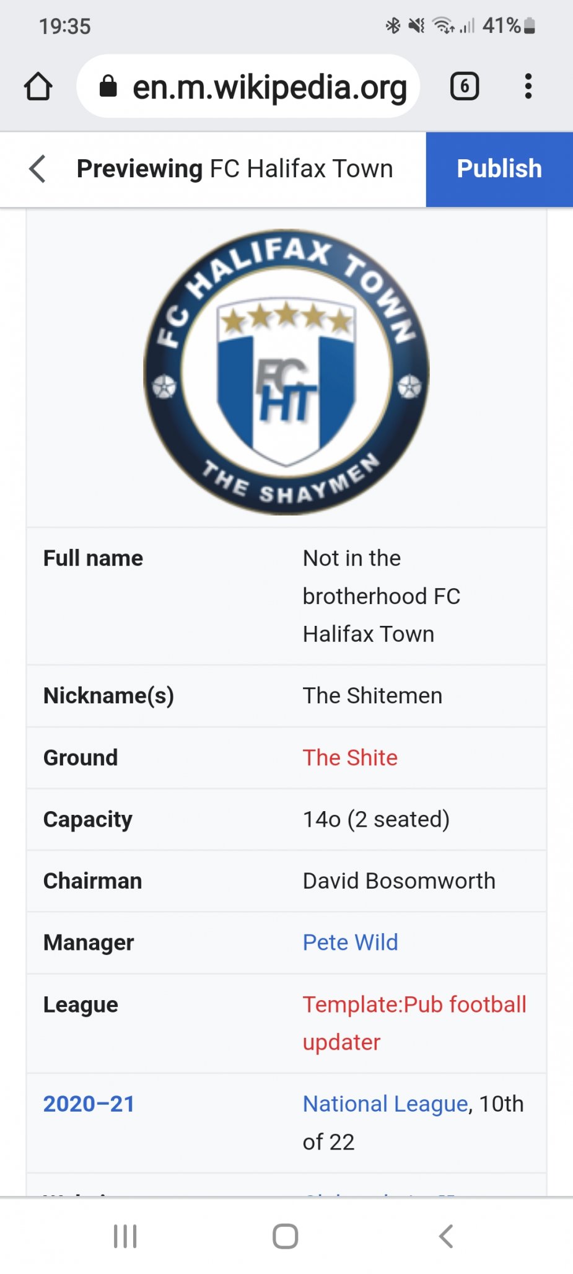Open the FC Halifax Town crest image
This screenshot has height=1274, width=573.
(x=287, y=372)
